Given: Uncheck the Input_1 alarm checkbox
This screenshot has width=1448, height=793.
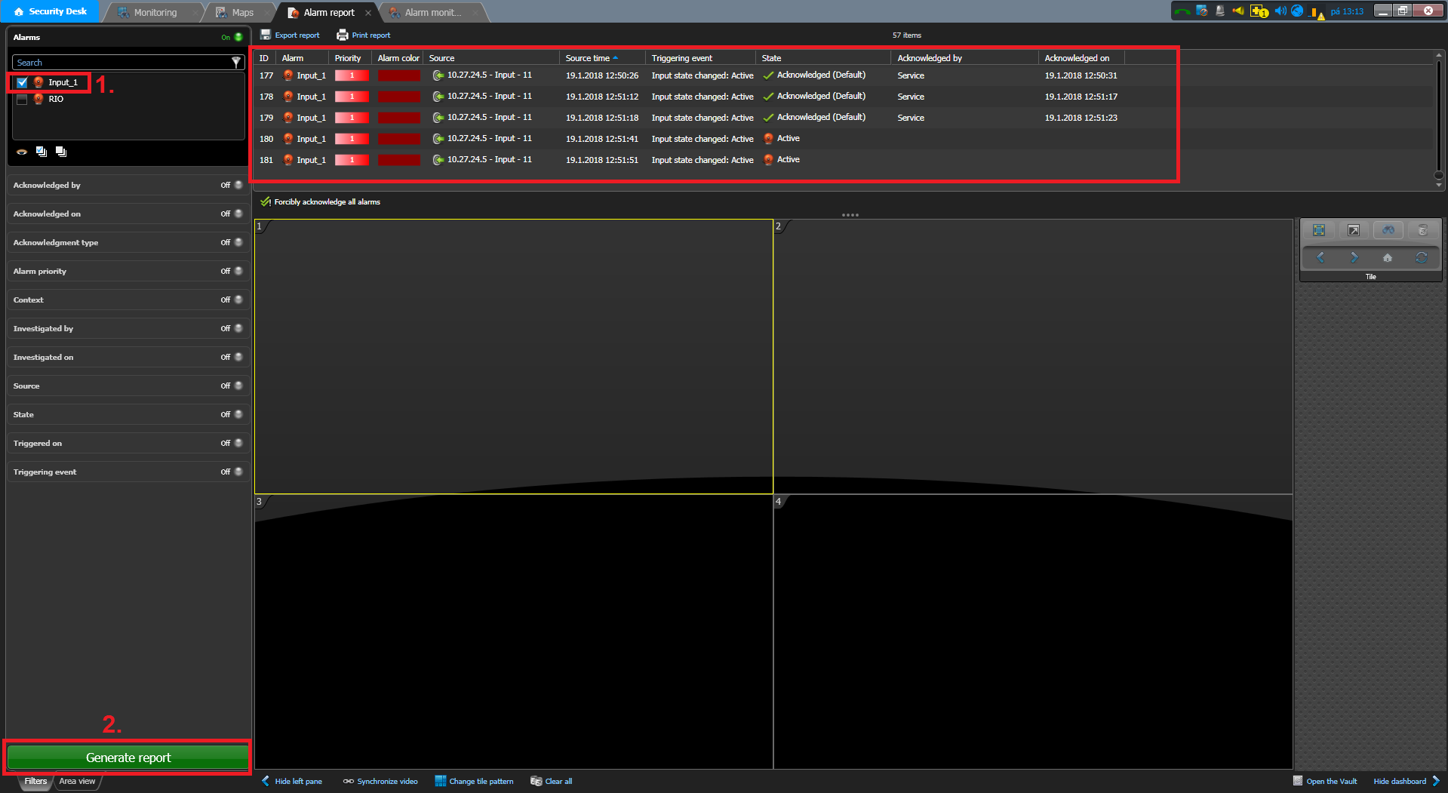Looking at the screenshot, I should tap(22, 82).
